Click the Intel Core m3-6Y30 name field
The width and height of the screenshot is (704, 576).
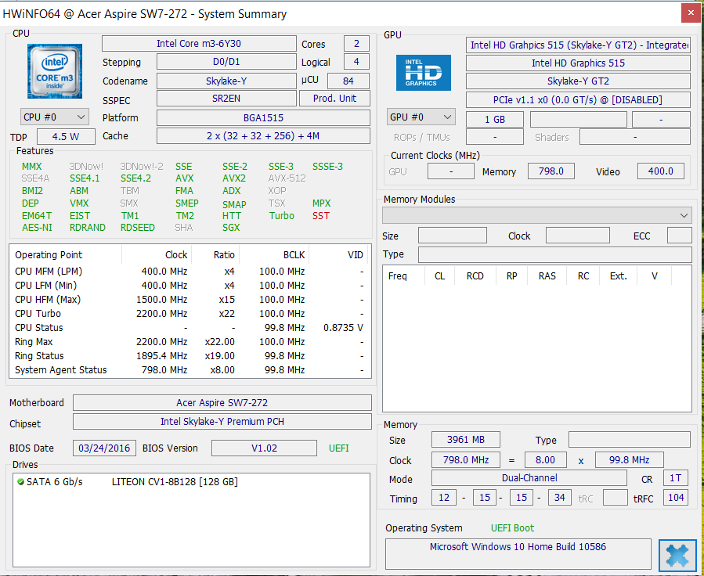click(199, 44)
